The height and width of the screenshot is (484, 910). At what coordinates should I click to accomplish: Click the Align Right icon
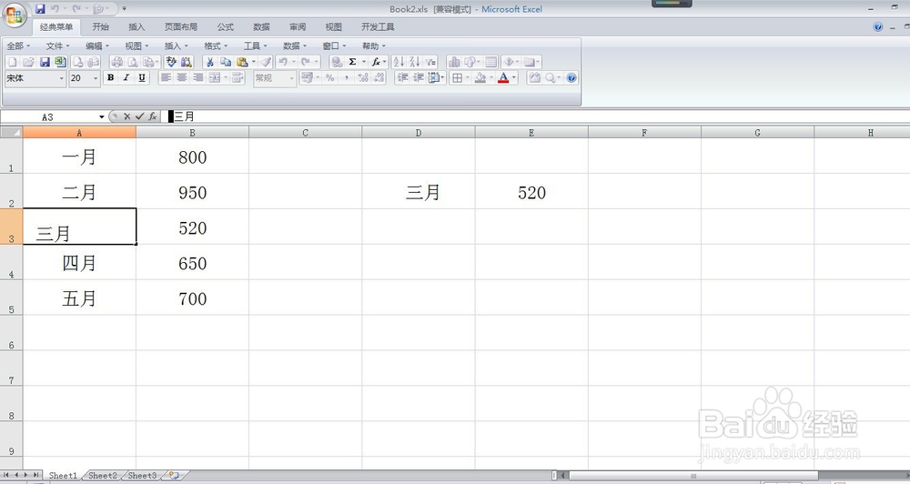pyautogui.click(x=197, y=77)
